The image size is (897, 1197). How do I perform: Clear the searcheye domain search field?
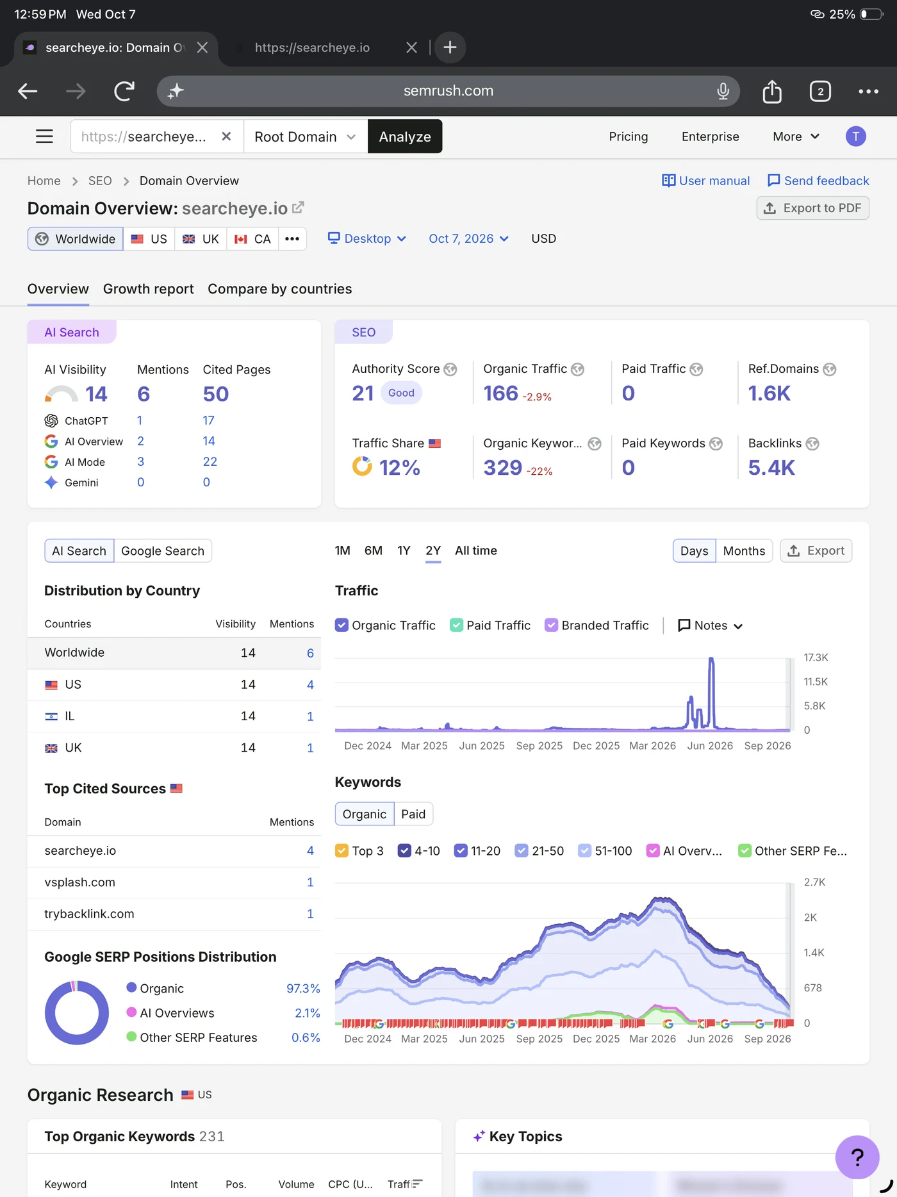(x=226, y=136)
